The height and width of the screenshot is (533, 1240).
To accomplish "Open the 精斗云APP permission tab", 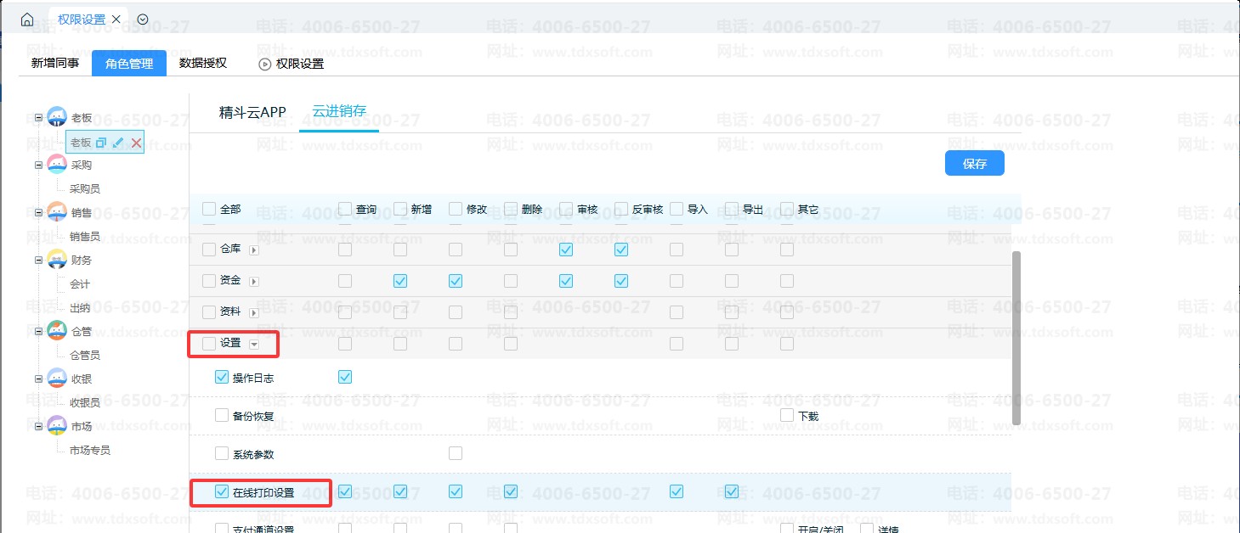I will (252, 112).
